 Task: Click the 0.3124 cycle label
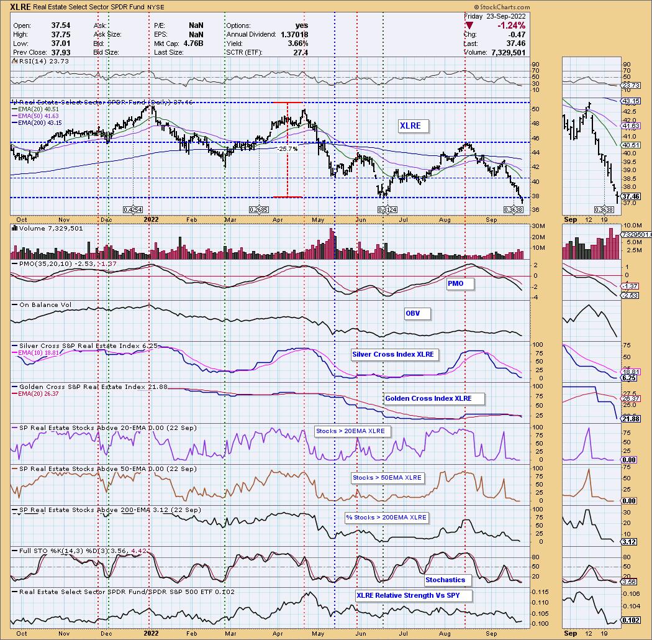(x=387, y=210)
